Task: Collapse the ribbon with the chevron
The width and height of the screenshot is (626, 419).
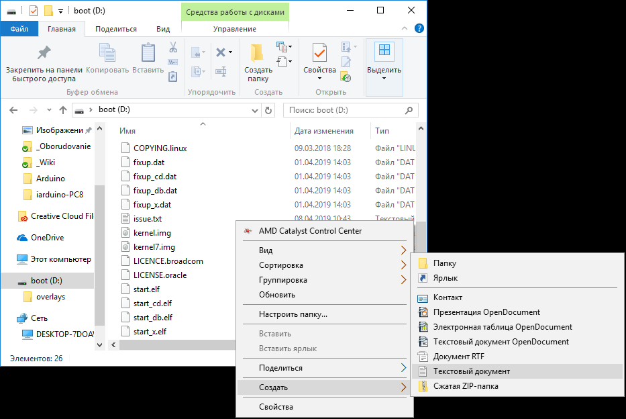Action: (x=405, y=28)
